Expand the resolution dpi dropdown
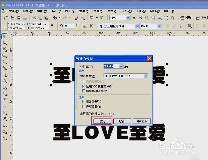The height and width of the screenshot is (160, 208). pos(121,66)
